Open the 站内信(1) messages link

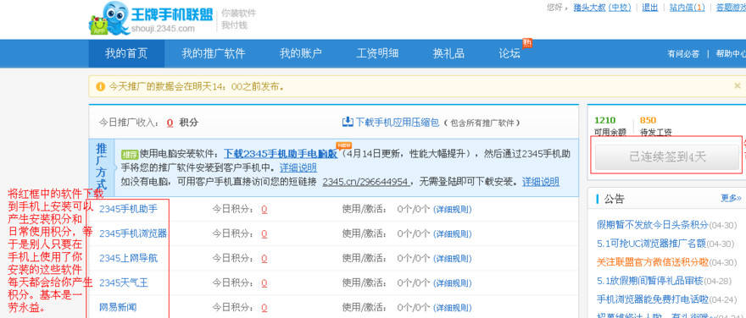[687, 7]
